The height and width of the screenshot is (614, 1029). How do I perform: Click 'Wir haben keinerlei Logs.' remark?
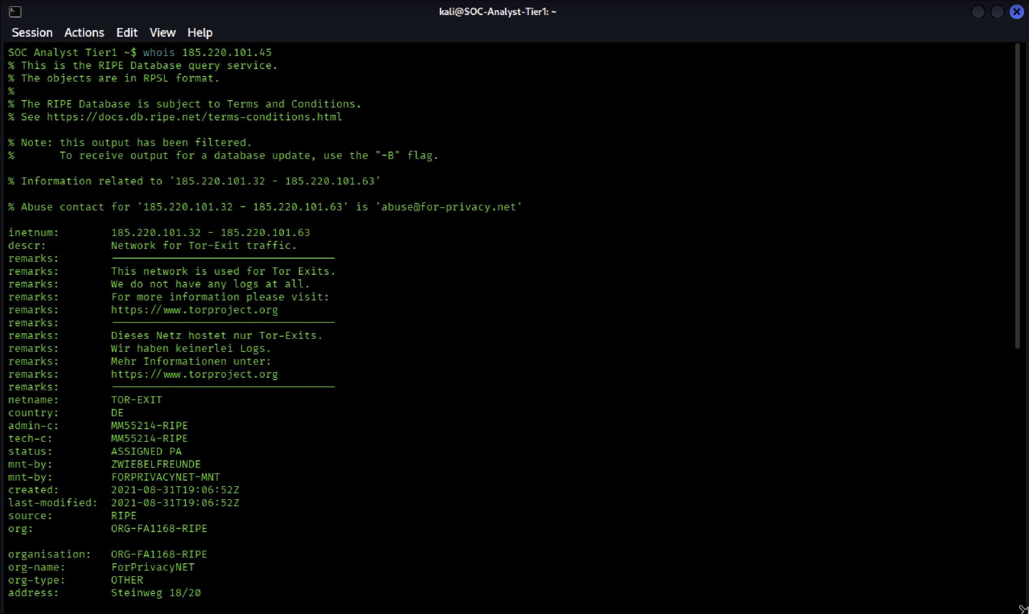pos(191,348)
